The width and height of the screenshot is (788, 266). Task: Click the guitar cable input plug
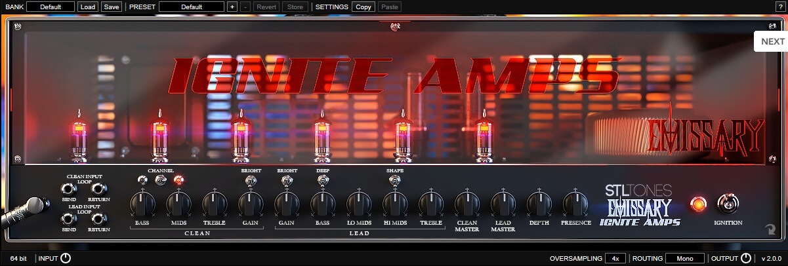[x=25, y=212]
